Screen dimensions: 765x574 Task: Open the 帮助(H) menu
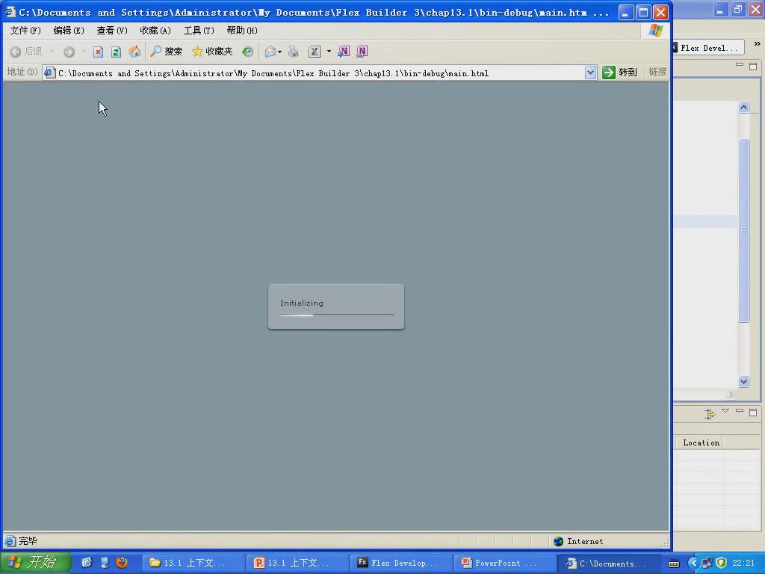click(242, 31)
